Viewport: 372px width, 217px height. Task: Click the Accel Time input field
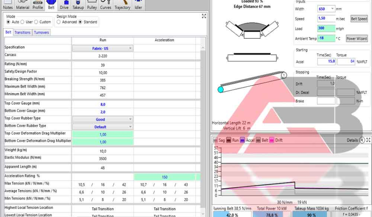326,62
